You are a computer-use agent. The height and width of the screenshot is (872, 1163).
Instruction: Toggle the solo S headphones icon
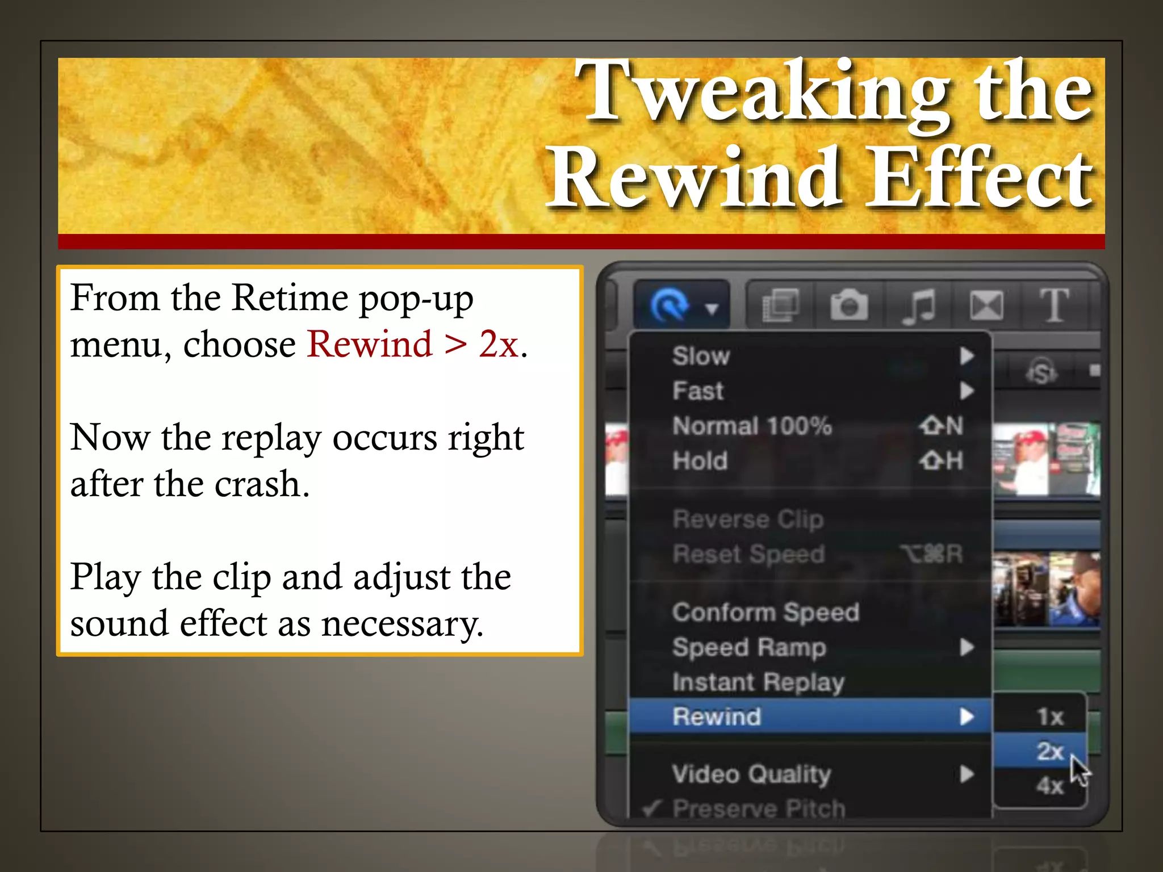[x=1042, y=372]
